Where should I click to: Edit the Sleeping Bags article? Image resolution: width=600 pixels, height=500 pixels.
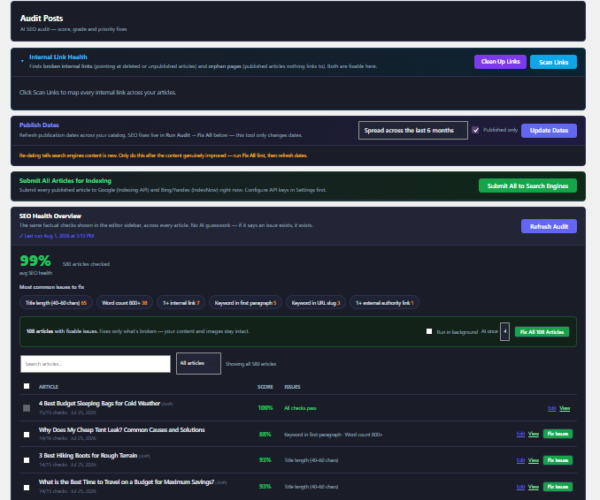coord(551,408)
